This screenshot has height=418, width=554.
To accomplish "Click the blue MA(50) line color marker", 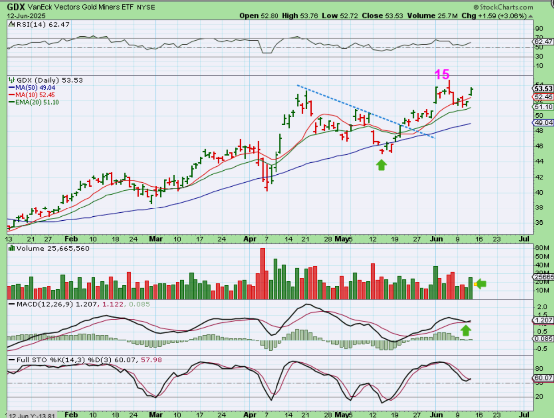I will [x=11, y=88].
